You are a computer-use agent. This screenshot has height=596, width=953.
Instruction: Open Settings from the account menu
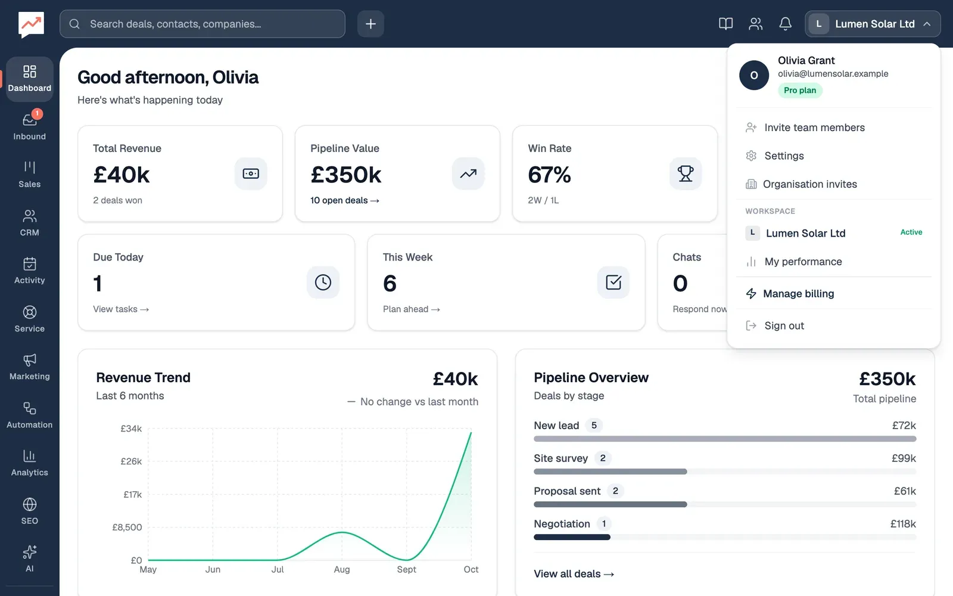tap(834, 156)
